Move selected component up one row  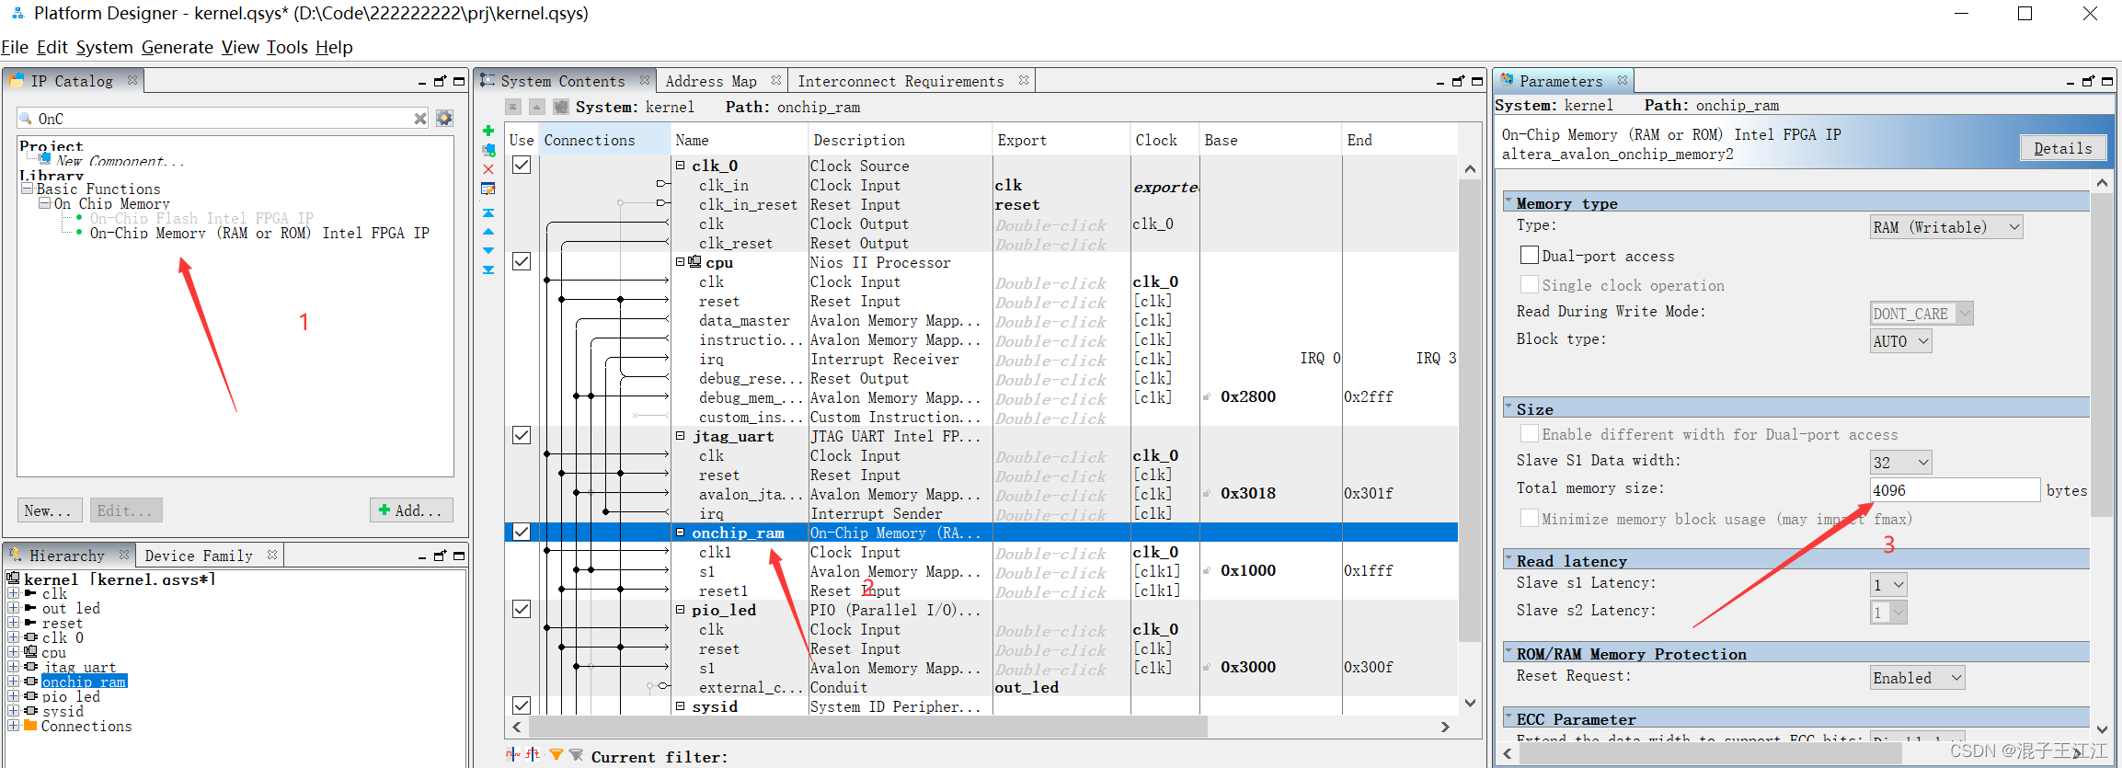488,232
